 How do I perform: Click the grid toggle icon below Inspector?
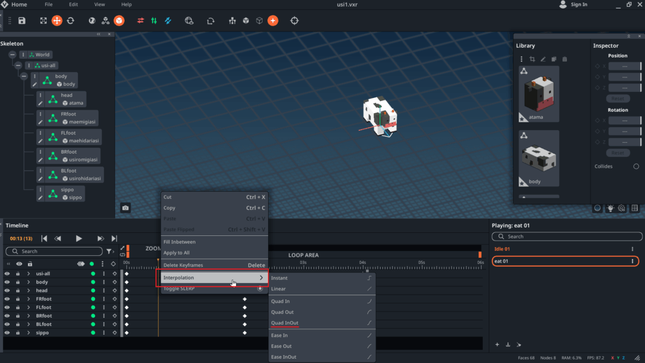pos(635,209)
